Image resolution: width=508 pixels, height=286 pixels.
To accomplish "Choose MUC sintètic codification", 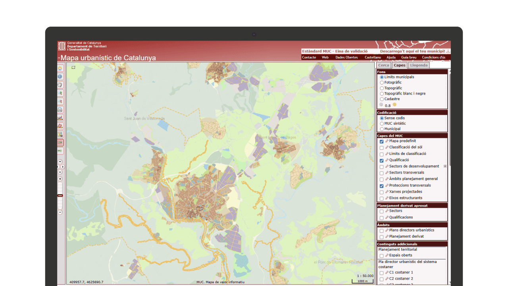I will click(382, 124).
